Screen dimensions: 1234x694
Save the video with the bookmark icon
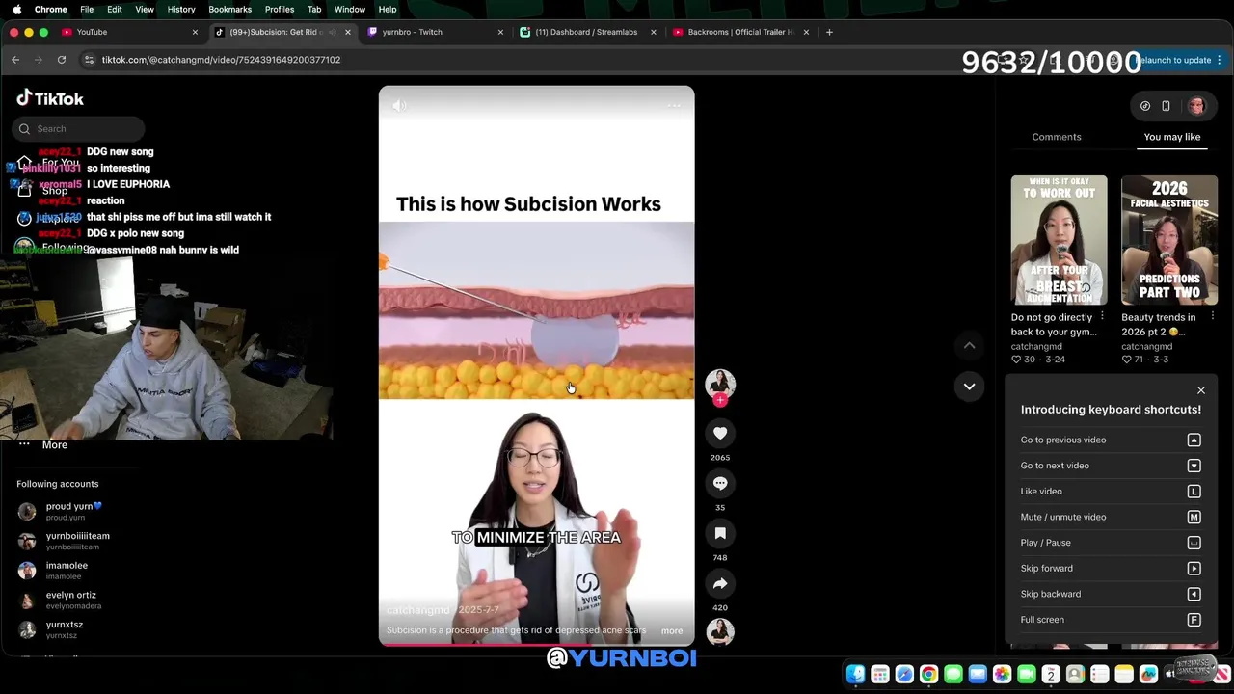(720, 534)
